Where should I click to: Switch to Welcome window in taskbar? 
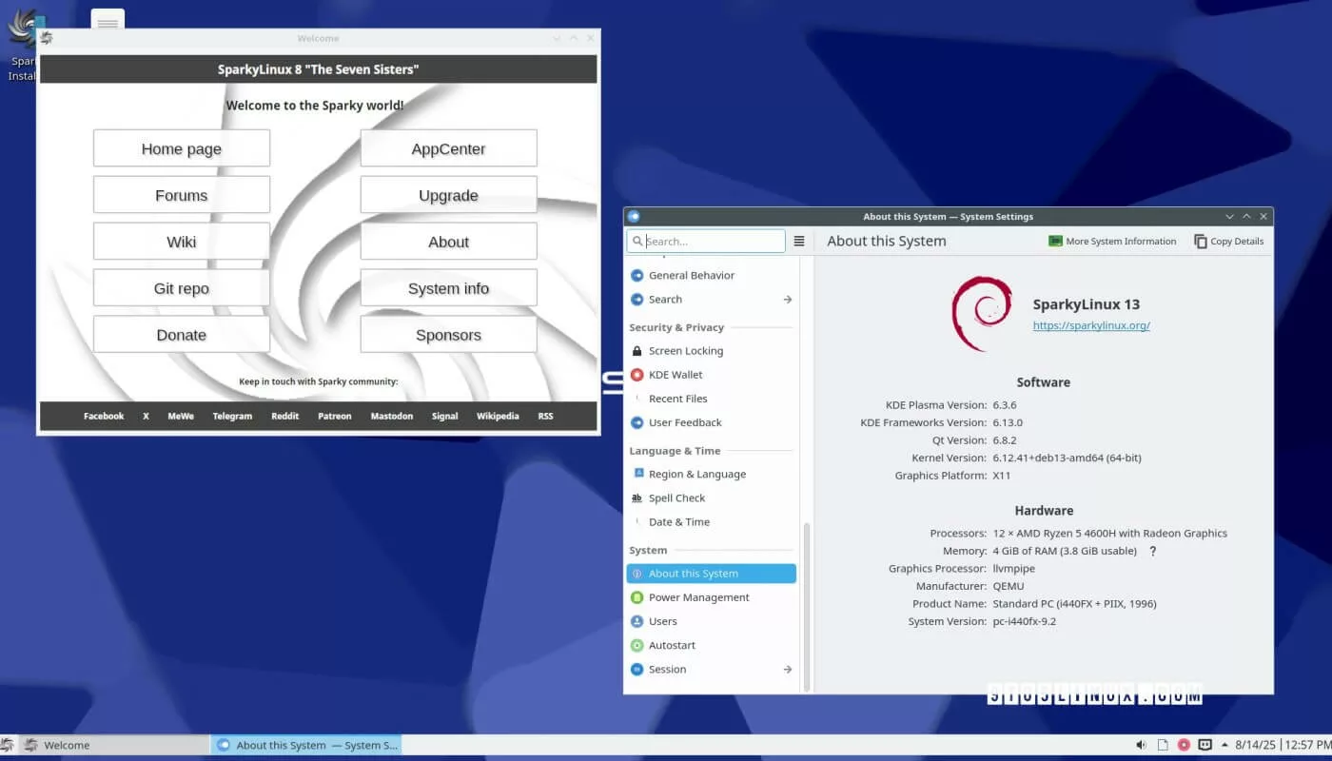[113, 745]
